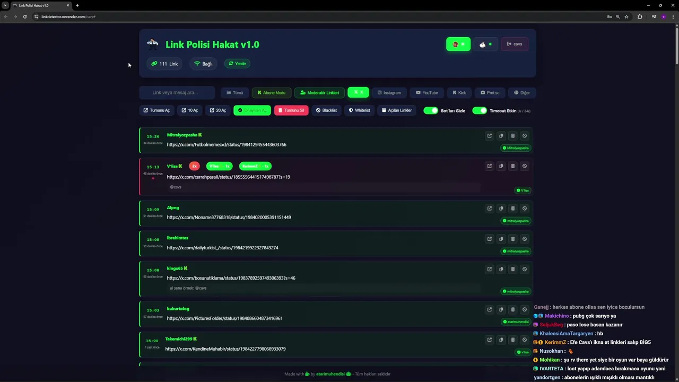Open the Blacklist panel
Screen dimensions: 679x382
(x=326, y=110)
